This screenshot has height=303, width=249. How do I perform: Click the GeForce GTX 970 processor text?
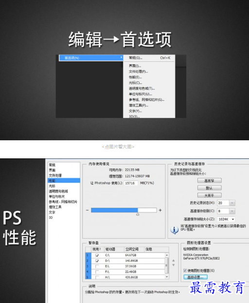click(x=201, y=258)
